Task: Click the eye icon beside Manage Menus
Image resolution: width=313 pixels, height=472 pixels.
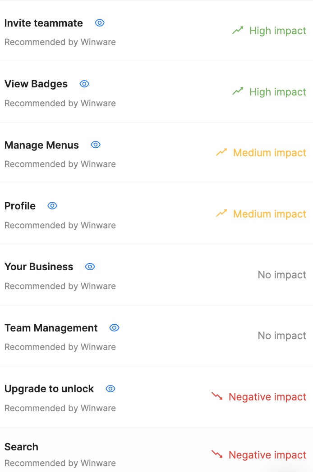Action: click(x=96, y=145)
